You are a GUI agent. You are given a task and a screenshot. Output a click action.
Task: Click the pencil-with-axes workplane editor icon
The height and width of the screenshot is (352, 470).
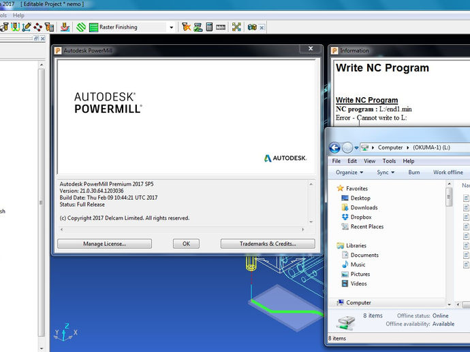click(x=27, y=27)
